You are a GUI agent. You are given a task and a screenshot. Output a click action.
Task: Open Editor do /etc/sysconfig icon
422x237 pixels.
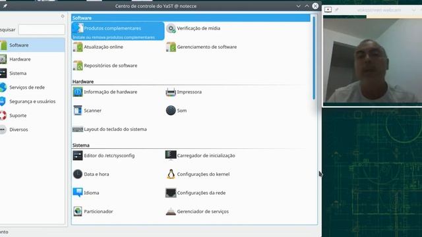tap(78, 155)
